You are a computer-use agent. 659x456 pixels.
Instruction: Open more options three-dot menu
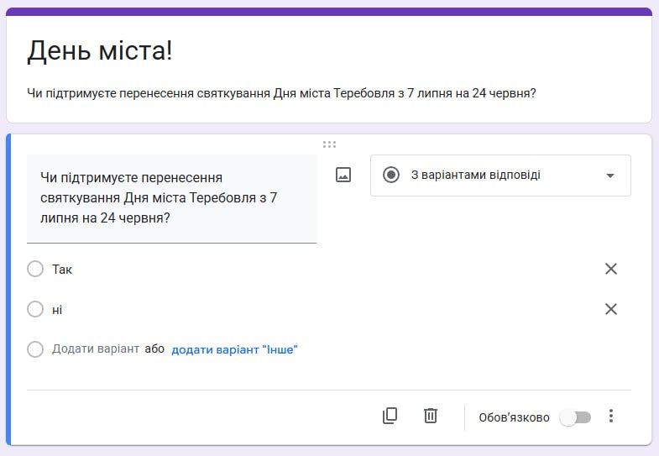pyautogui.click(x=611, y=417)
